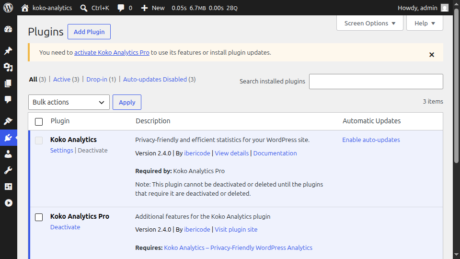Dismiss the activate Koko Analytics Pro notice
Screen dimensions: 460x259
(x=432, y=55)
